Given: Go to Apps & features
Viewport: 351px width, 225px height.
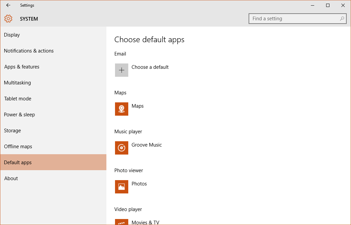Looking at the screenshot, I should click(53, 67).
